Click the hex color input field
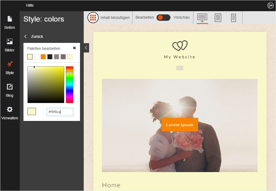The image size is (276, 191). tap(60, 112)
